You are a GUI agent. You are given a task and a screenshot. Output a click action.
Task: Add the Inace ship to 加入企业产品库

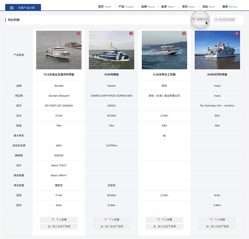[217, 226]
